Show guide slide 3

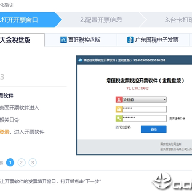point(33,163)
